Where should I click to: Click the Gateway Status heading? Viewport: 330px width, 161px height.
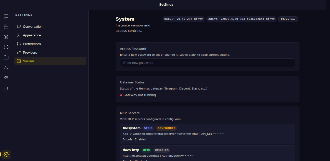click(x=132, y=82)
